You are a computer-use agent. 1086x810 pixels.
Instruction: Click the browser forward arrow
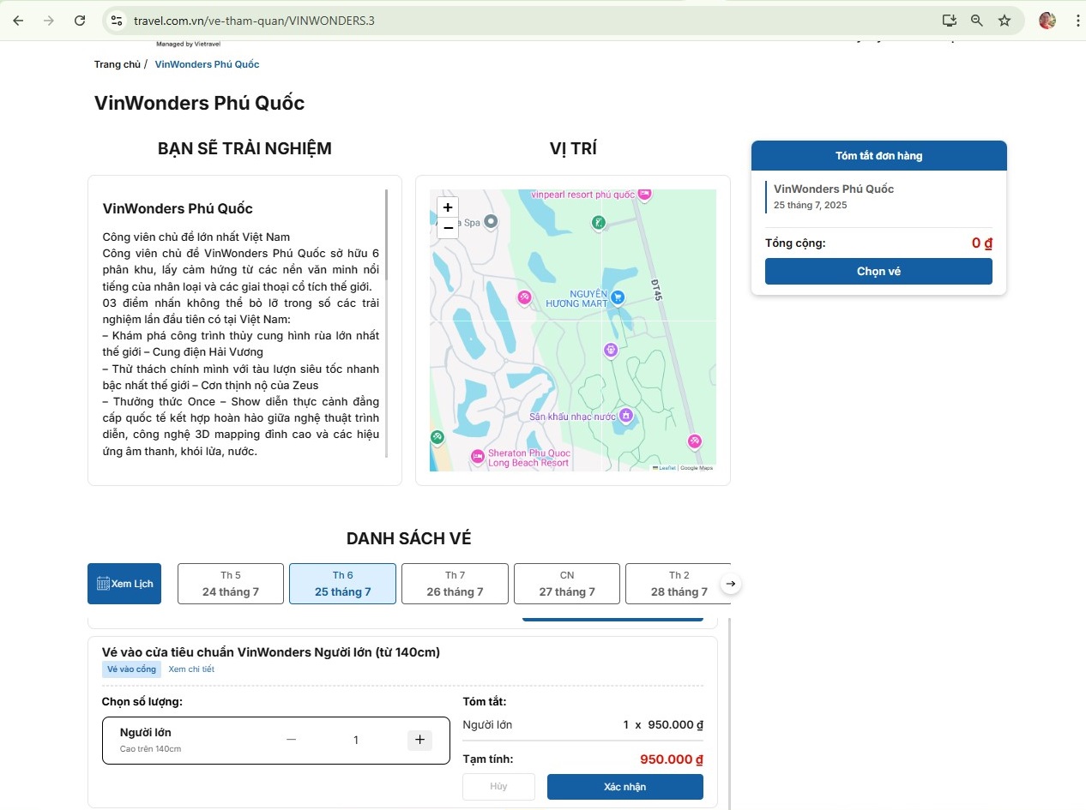coord(49,21)
